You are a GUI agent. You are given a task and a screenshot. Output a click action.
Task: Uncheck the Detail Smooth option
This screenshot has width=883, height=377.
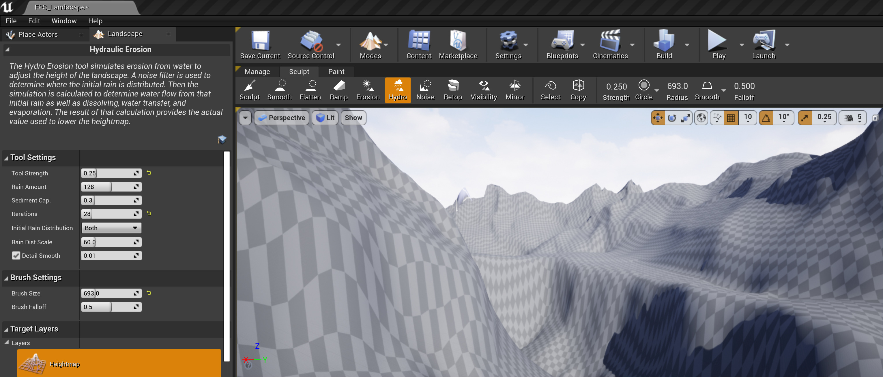(x=16, y=255)
